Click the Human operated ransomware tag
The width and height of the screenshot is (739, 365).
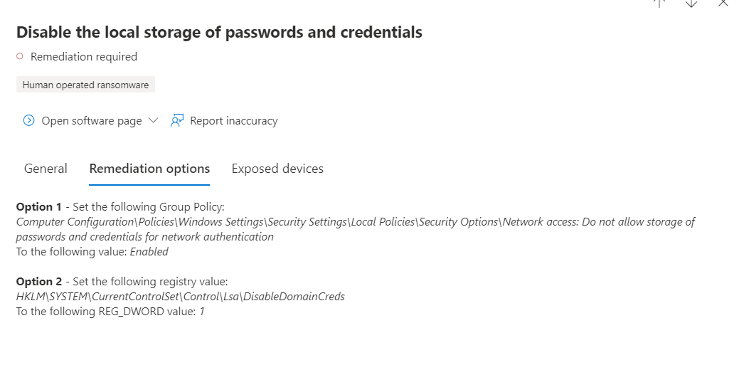[x=86, y=85]
